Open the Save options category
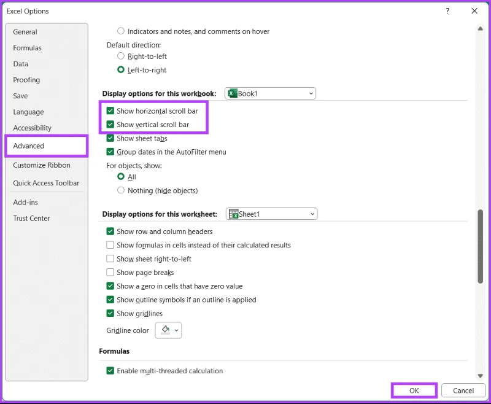The image size is (491, 404). pyautogui.click(x=20, y=96)
